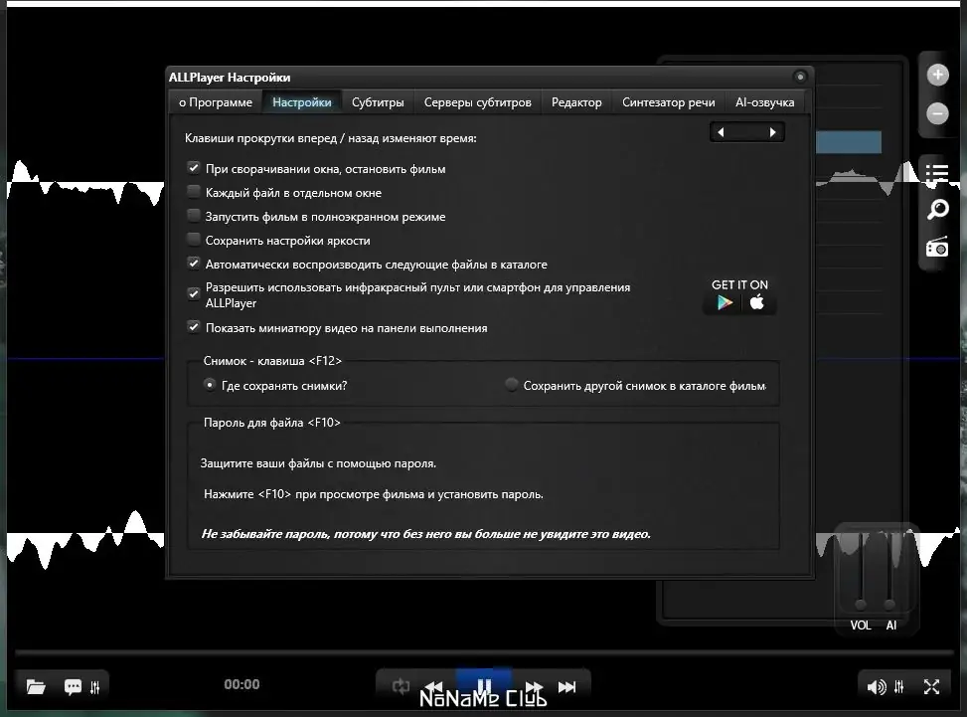Click the 'Нажмите <F10>' instruction text

pyautogui.click(x=373, y=494)
